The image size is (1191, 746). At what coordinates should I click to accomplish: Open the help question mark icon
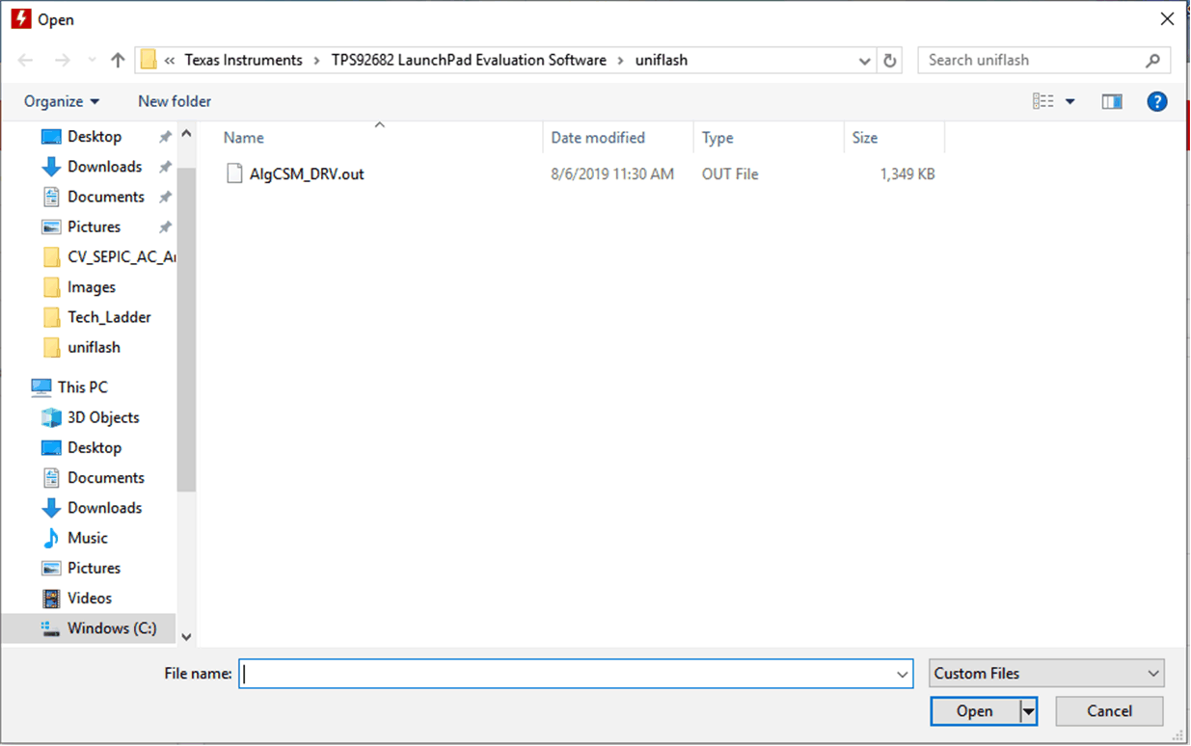tap(1156, 101)
